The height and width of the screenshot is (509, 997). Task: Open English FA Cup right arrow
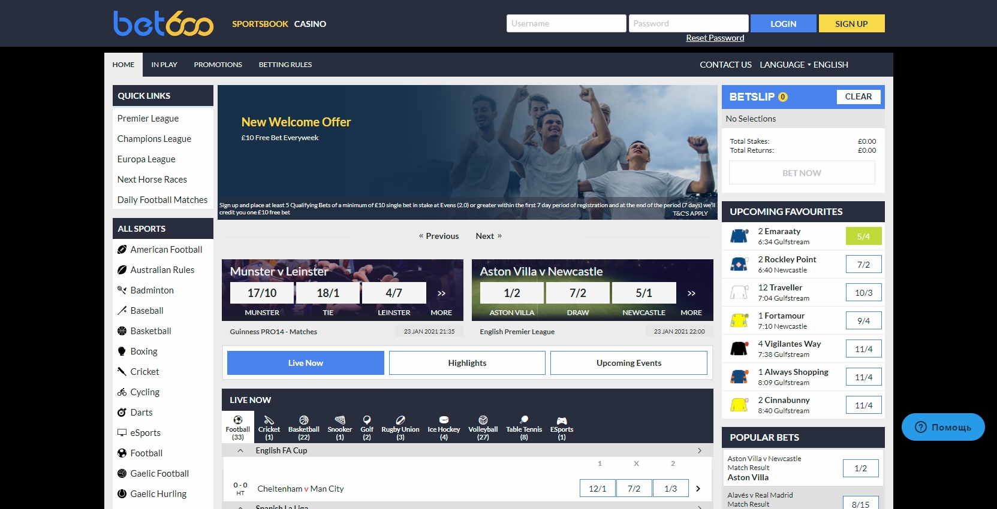point(700,451)
